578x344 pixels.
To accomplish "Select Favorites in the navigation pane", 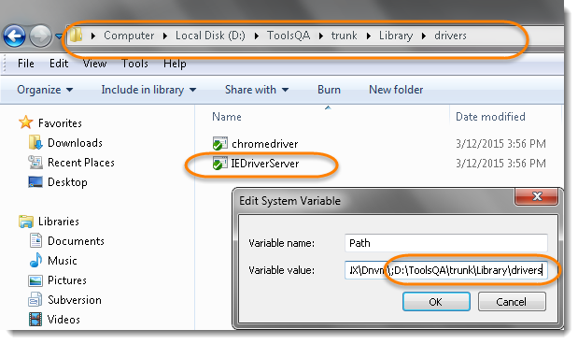I will [60, 122].
